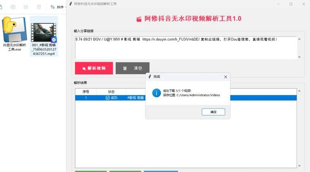
Task: Close the parser tool main window
Action: click(x=304, y=4)
